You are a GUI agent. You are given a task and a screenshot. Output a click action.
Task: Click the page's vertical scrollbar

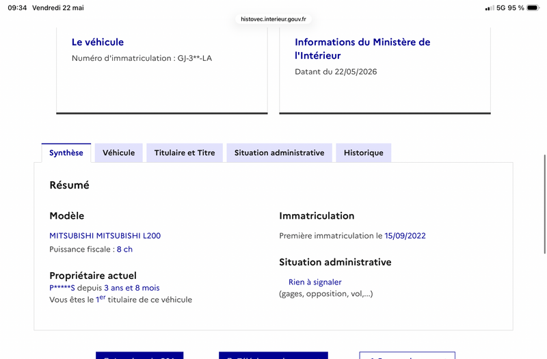click(544, 204)
